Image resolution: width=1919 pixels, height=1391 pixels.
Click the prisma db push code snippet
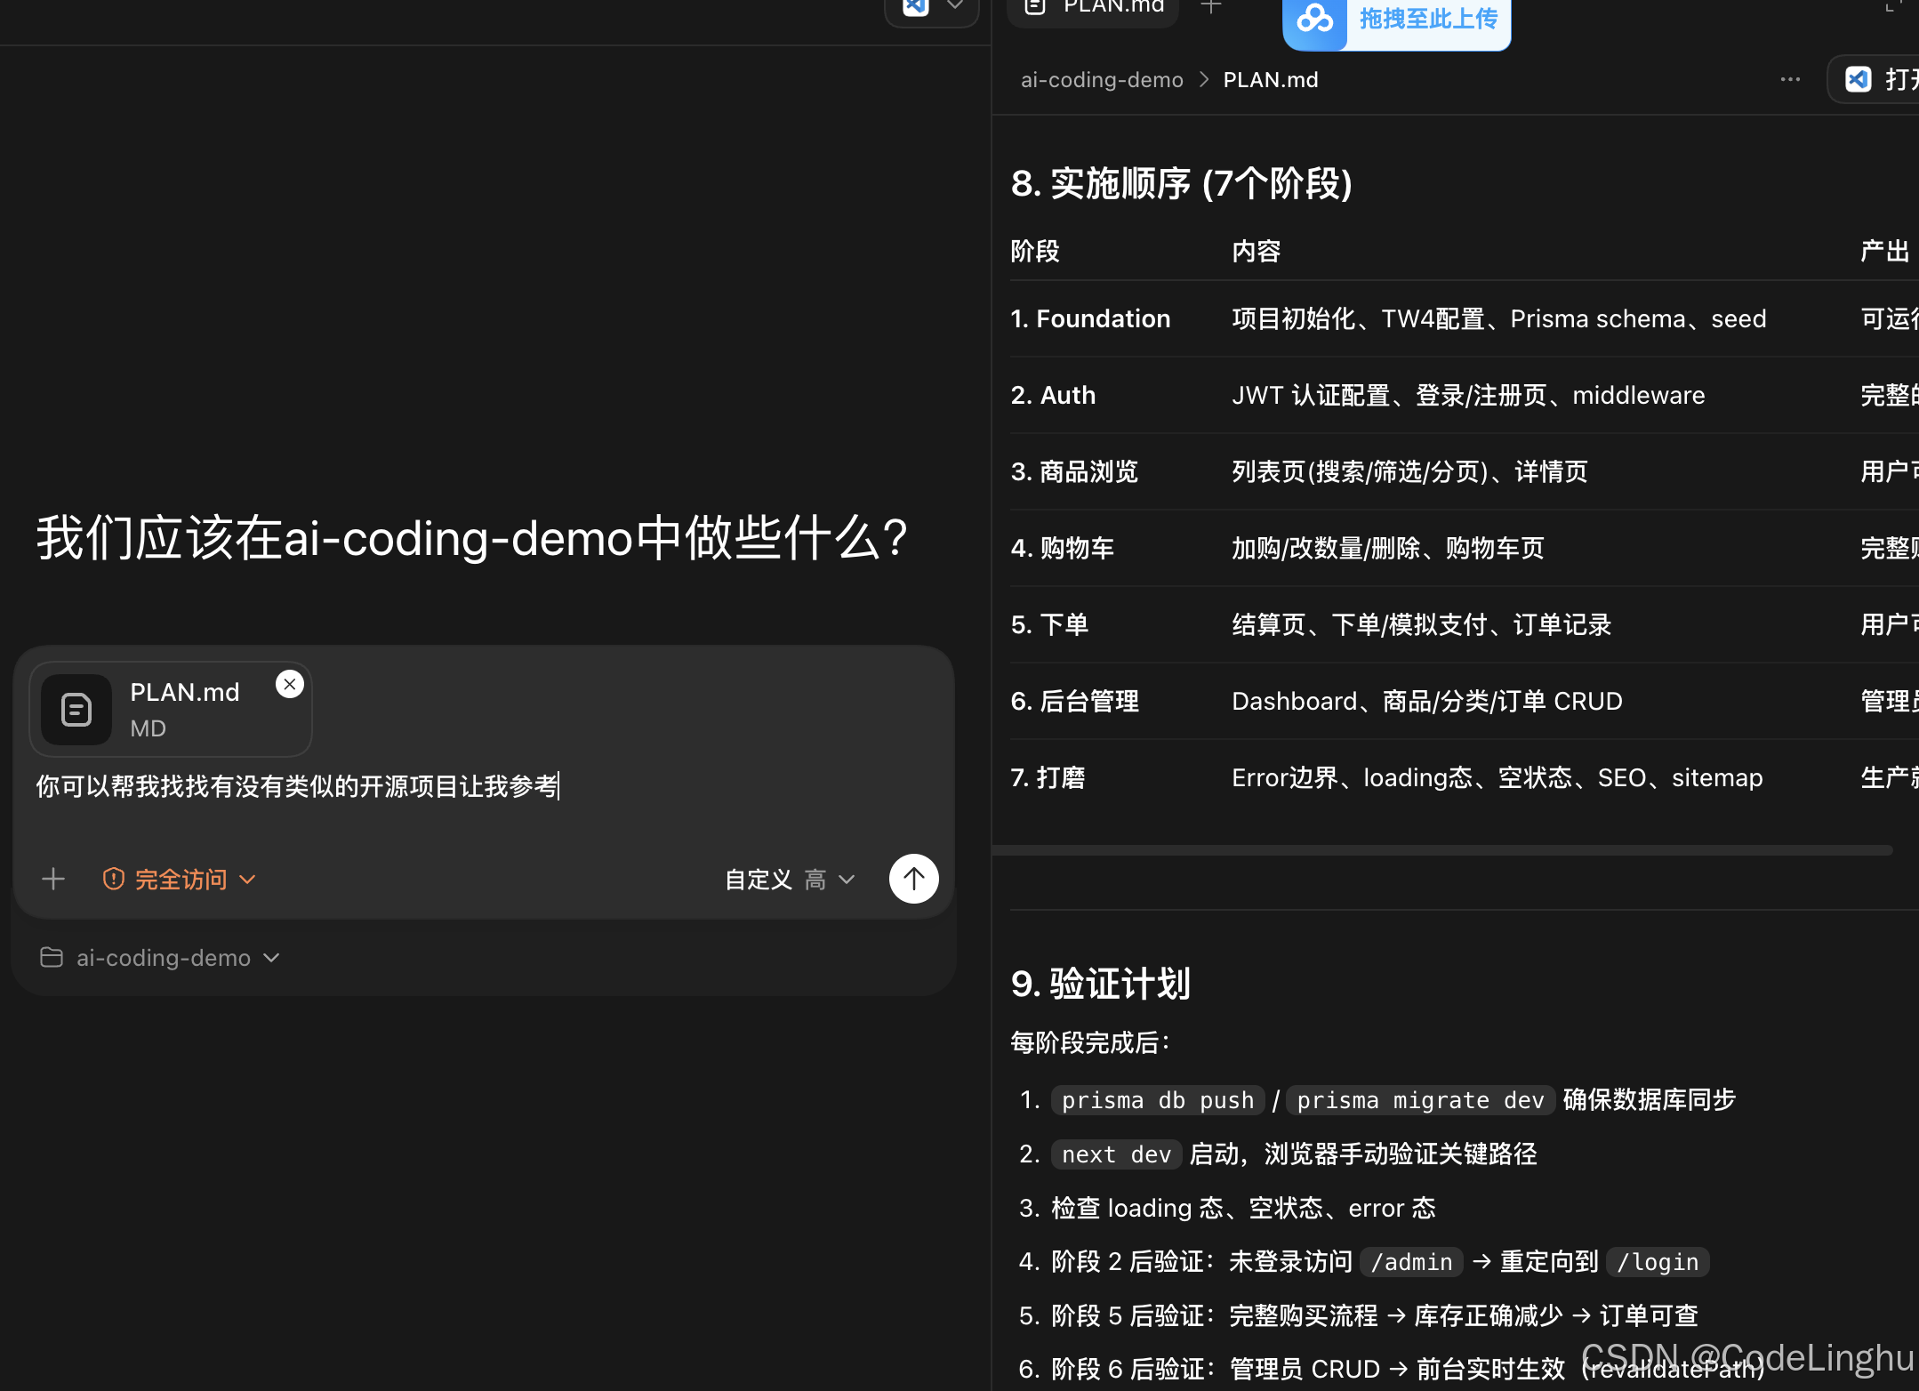tap(1158, 1100)
